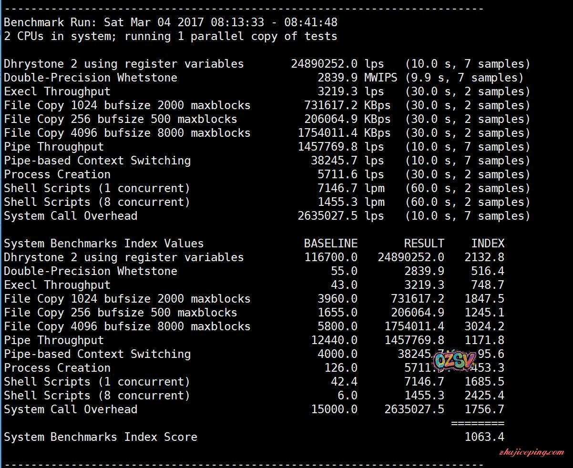Click the Shell Scripts (8 concurrent) index 2425.4
This screenshot has width=573, height=468.
pyautogui.click(x=484, y=396)
